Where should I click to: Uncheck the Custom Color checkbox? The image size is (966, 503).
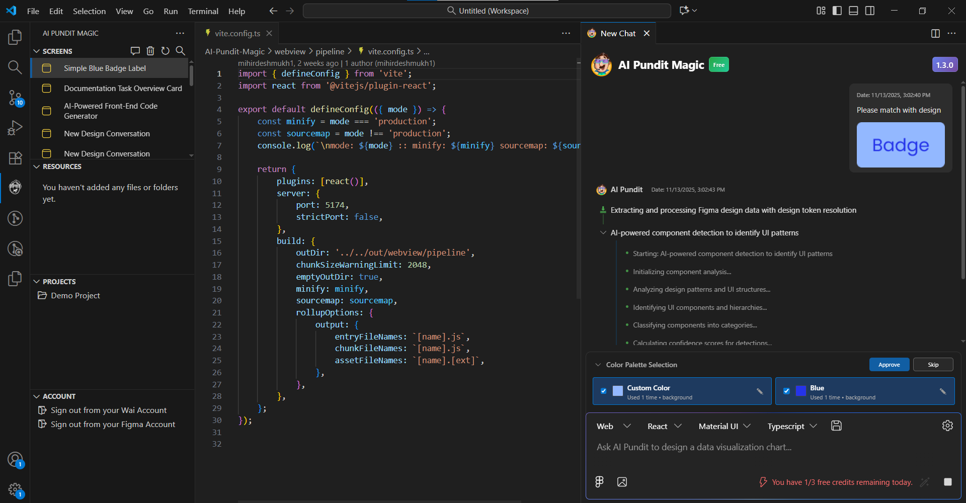604,391
